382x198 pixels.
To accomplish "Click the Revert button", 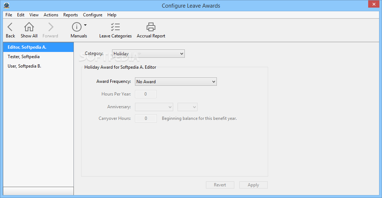I will point(220,185).
